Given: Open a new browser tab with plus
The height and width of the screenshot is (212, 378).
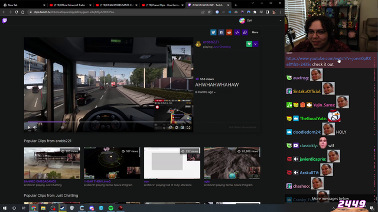Looking at the screenshot, I should click(236, 5).
